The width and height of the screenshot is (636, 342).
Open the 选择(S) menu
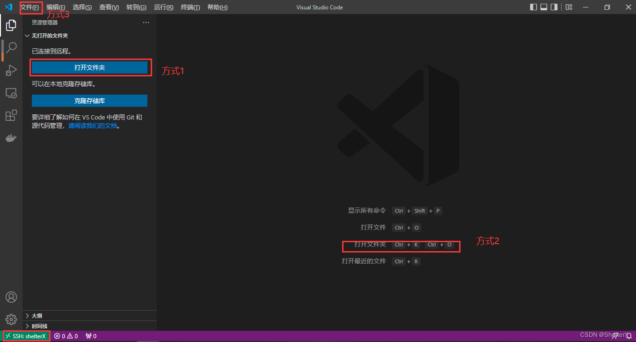[x=82, y=7]
